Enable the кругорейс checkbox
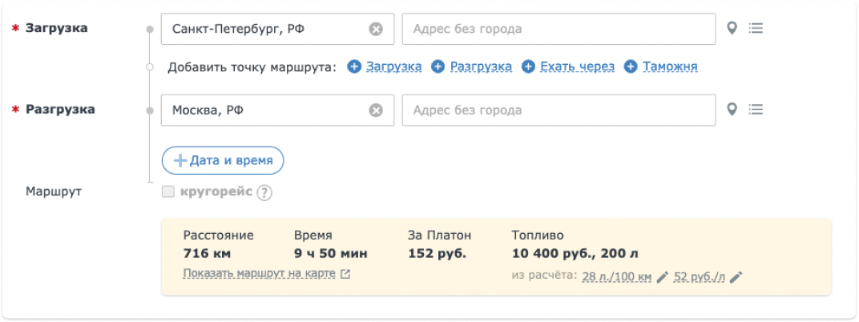This screenshot has width=859, height=322. pyautogui.click(x=167, y=191)
